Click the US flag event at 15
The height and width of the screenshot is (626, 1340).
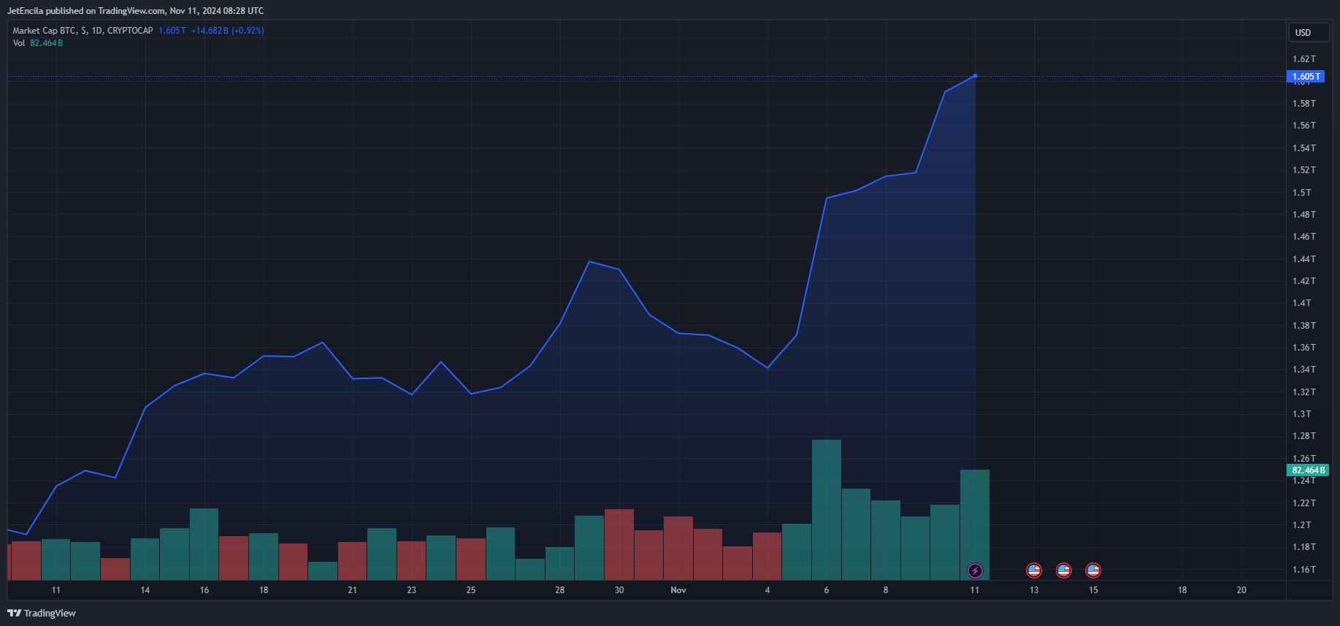[x=1092, y=570]
